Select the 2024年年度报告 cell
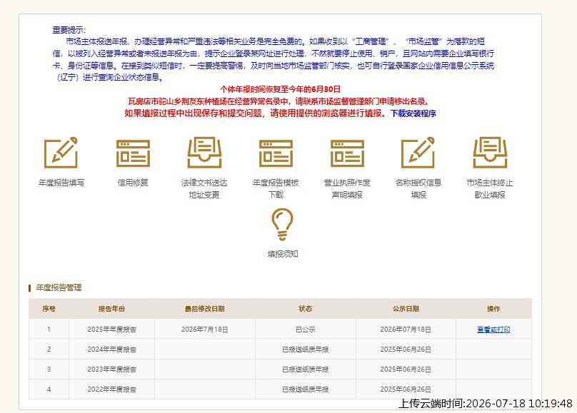The image size is (577, 413). (112, 349)
